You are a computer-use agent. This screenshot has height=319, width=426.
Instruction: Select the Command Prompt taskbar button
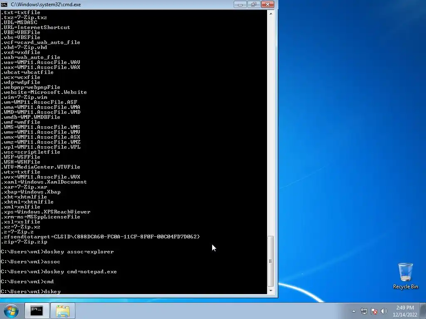[37, 311]
